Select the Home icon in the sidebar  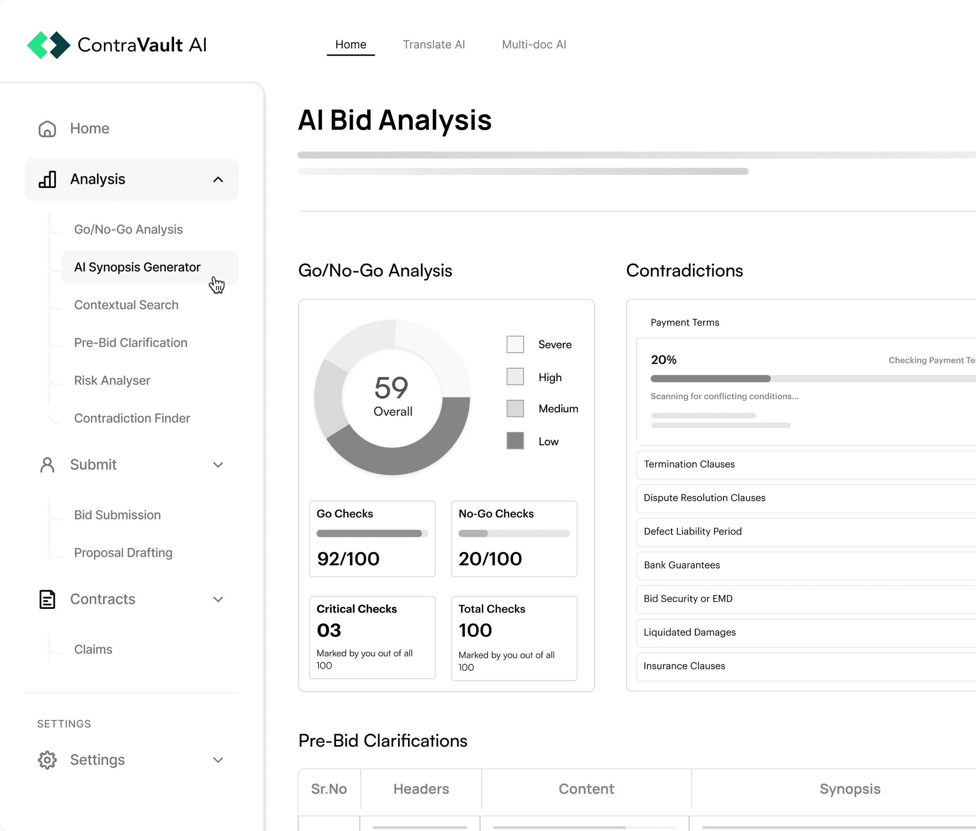click(47, 128)
